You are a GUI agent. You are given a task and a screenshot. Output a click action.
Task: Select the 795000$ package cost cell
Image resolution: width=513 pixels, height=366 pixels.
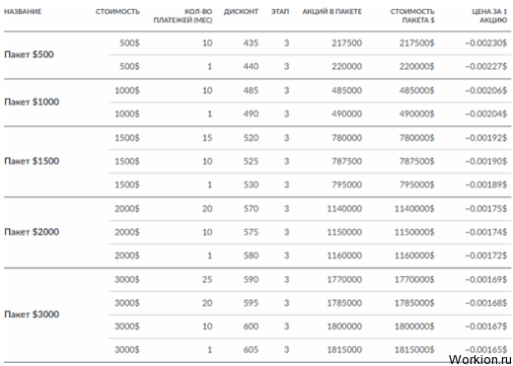point(416,184)
